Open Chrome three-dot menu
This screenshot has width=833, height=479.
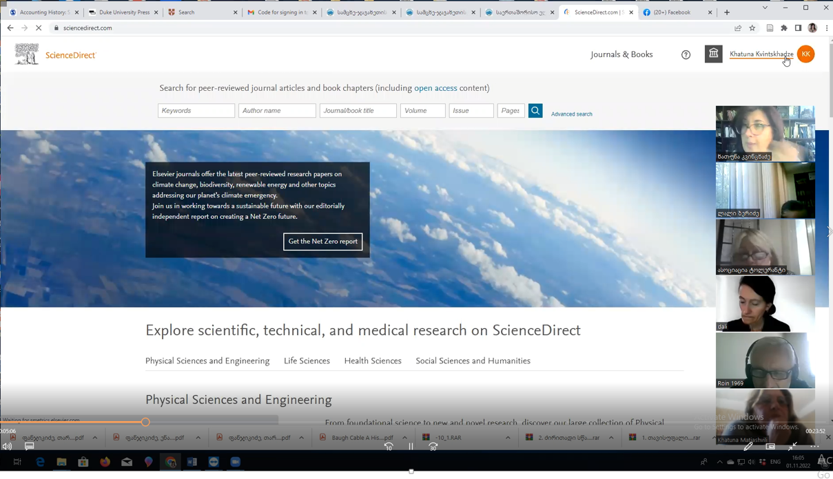[827, 28]
